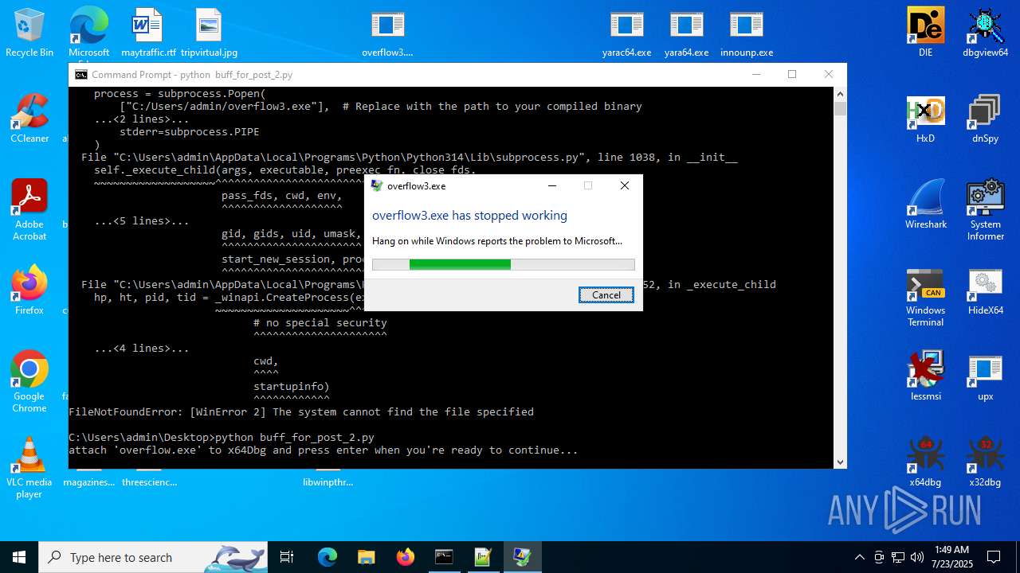The width and height of the screenshot is (1020, 573).
Task: Open HxD hex editor shortcut
Action: click(925, 119)
